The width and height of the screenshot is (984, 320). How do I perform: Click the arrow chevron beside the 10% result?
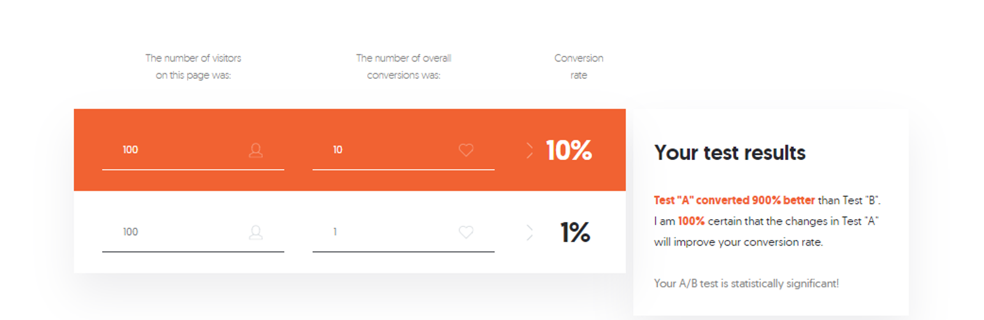click(530, 150)
